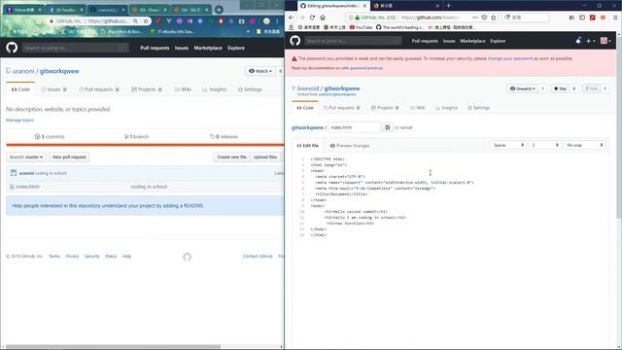The width and height of the screenshot is (622, 350).
Task: Star the losevoid repository
Action: (x=560, y=88)
